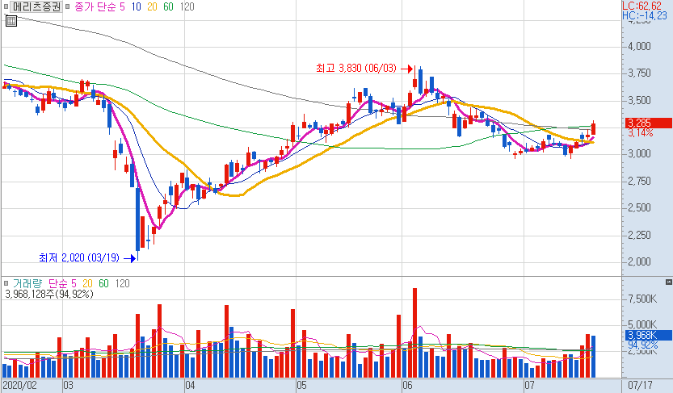
Task: Click the 07 month axis label
Action: pyautogui.click(x=529, y=385)
